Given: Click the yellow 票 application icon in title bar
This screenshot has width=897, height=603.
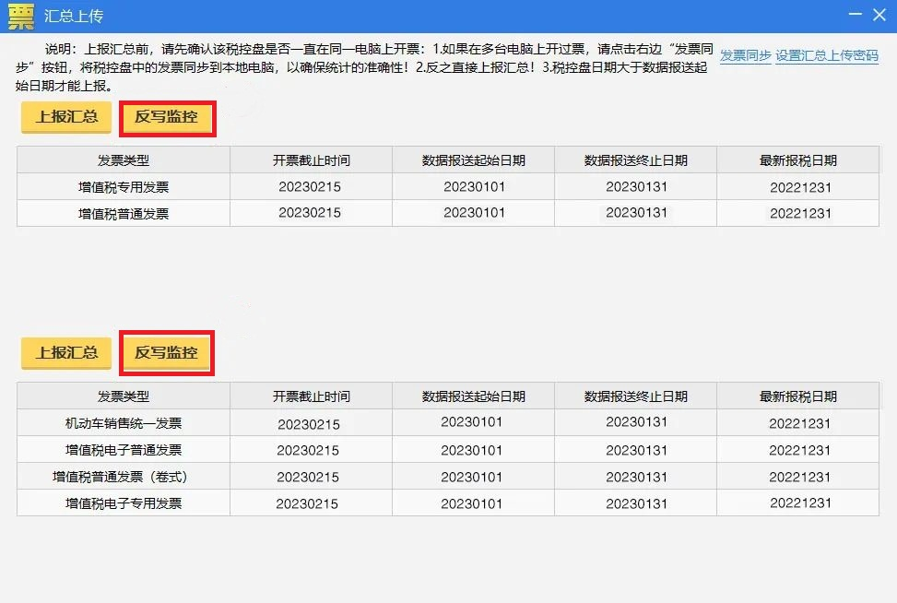Looking at the screenshot, I should point(21,16).
